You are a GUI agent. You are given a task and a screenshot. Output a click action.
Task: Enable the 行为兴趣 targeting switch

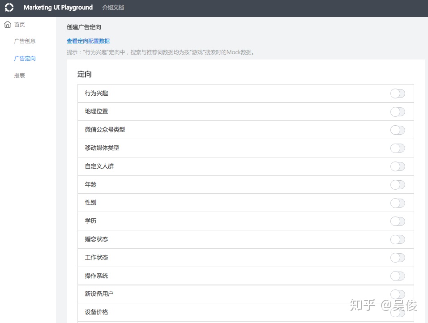[398, 93]
